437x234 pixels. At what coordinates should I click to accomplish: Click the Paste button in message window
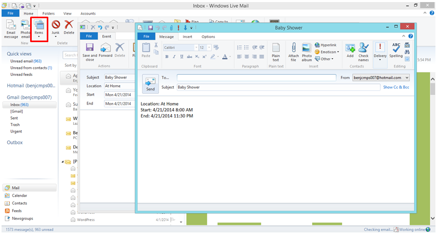click(146, 50)
